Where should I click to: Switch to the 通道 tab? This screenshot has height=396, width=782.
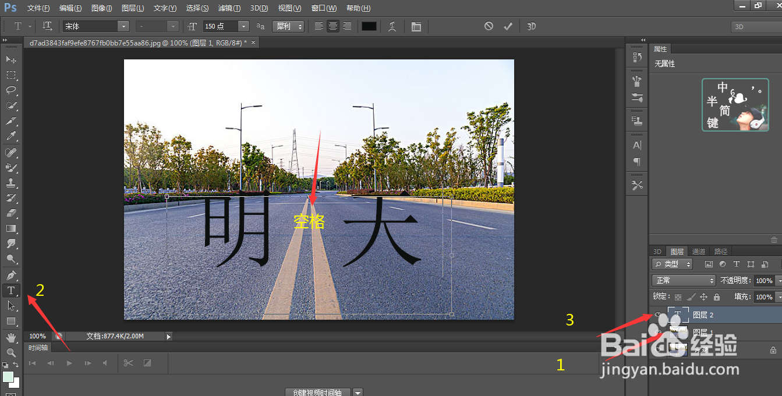pos(699,252)
